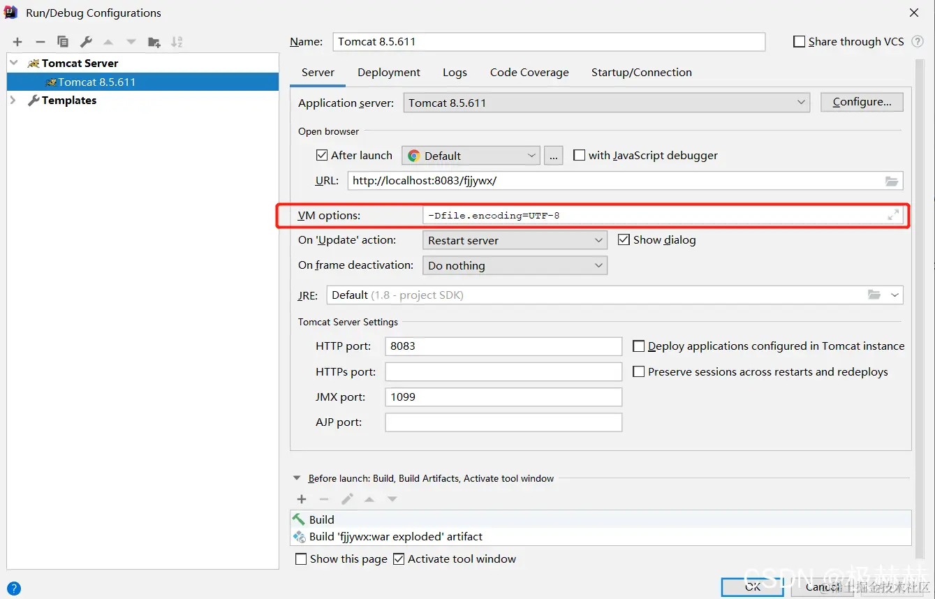Viewport: 935px width, 599px height.
Task: Switch to Deployment tab
Action: [389, 73]
